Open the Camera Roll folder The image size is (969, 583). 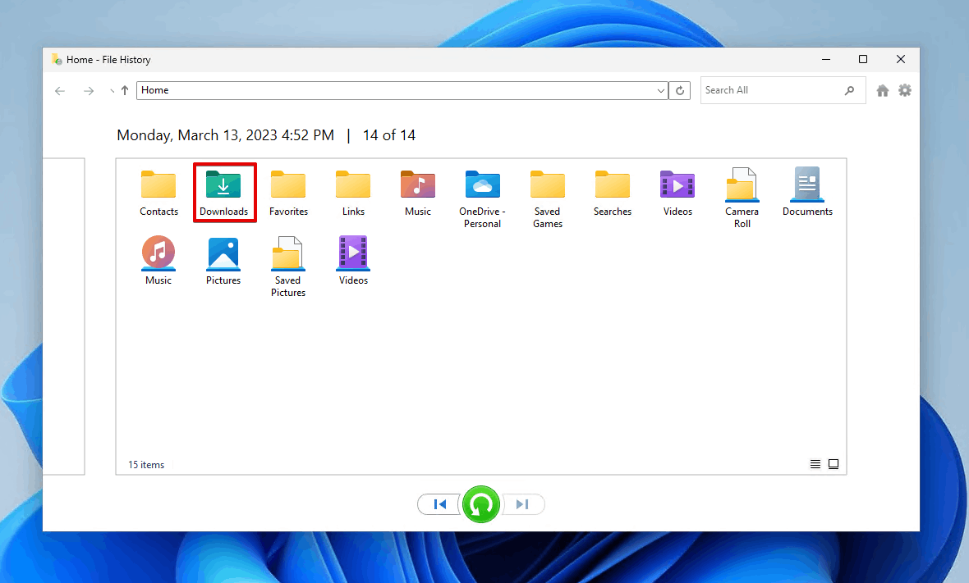pos(742,198)
